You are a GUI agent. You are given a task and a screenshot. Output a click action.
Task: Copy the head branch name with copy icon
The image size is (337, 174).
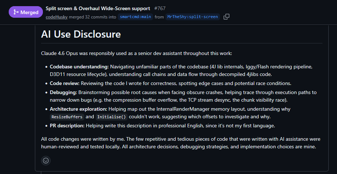tap(226, 17)
